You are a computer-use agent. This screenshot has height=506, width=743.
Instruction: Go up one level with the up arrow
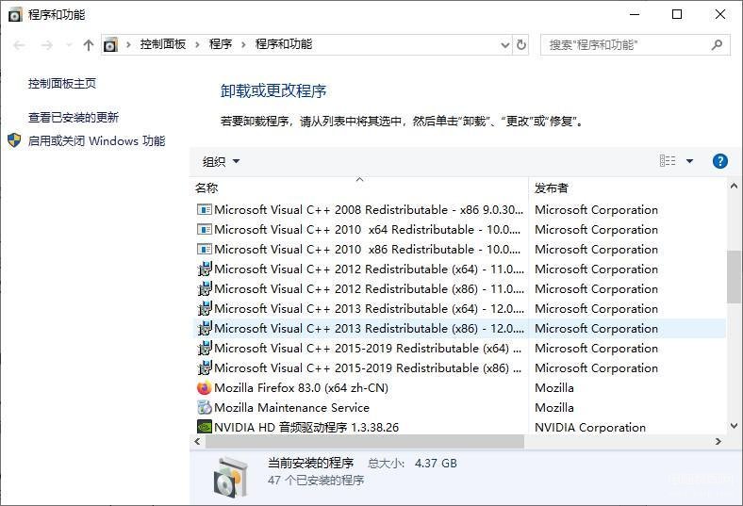pyautogui.click(x=88, y=45)
